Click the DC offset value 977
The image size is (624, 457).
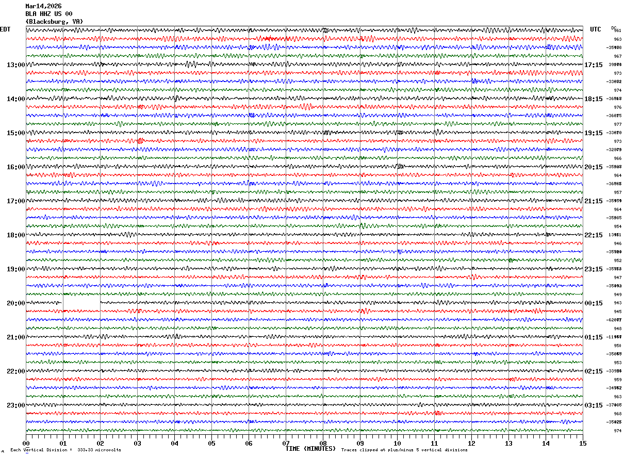(x=617, y=124)
